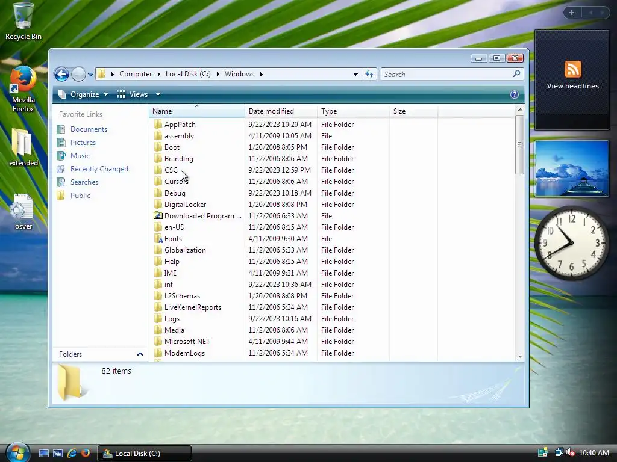Viewport: 617px width, 462px height.
Task: Open the Organize menu
Action: pos(83,94)
